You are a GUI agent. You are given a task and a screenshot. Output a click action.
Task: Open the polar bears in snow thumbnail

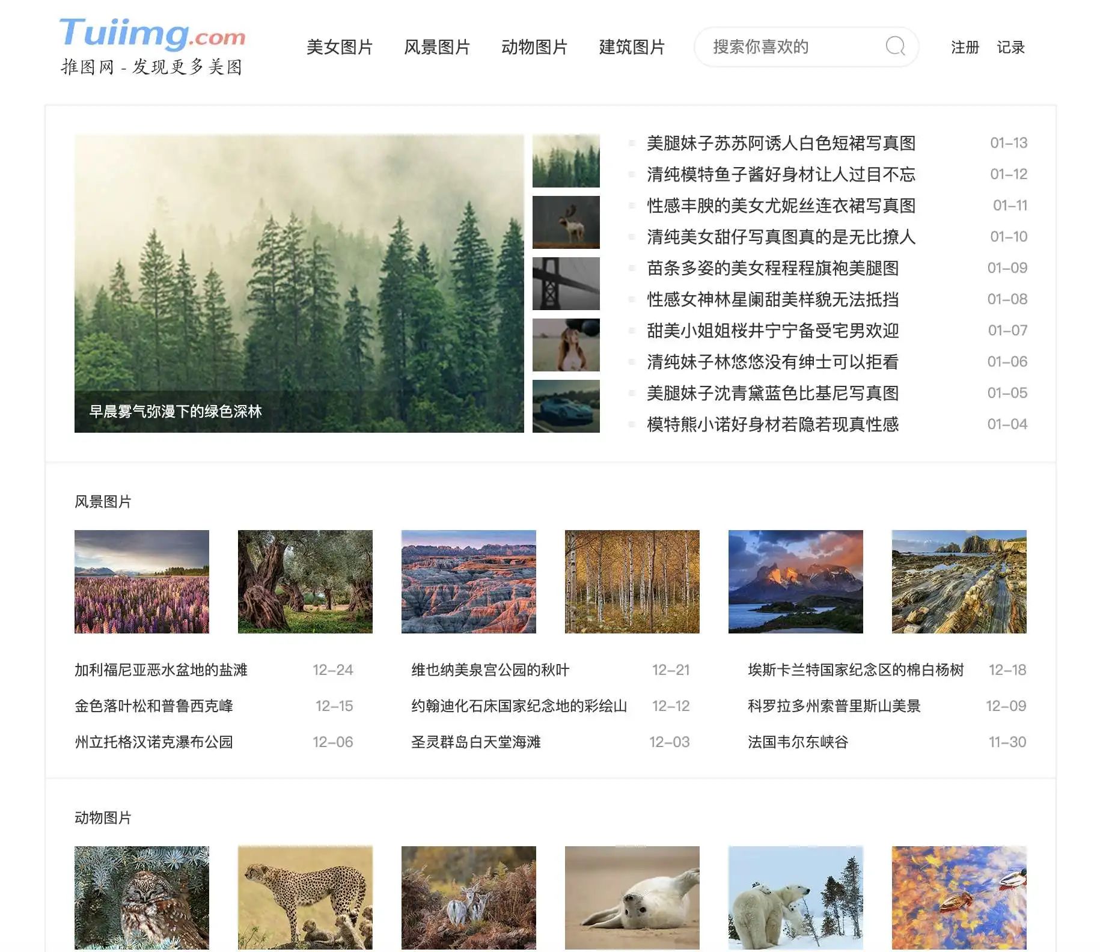(796, 898)
